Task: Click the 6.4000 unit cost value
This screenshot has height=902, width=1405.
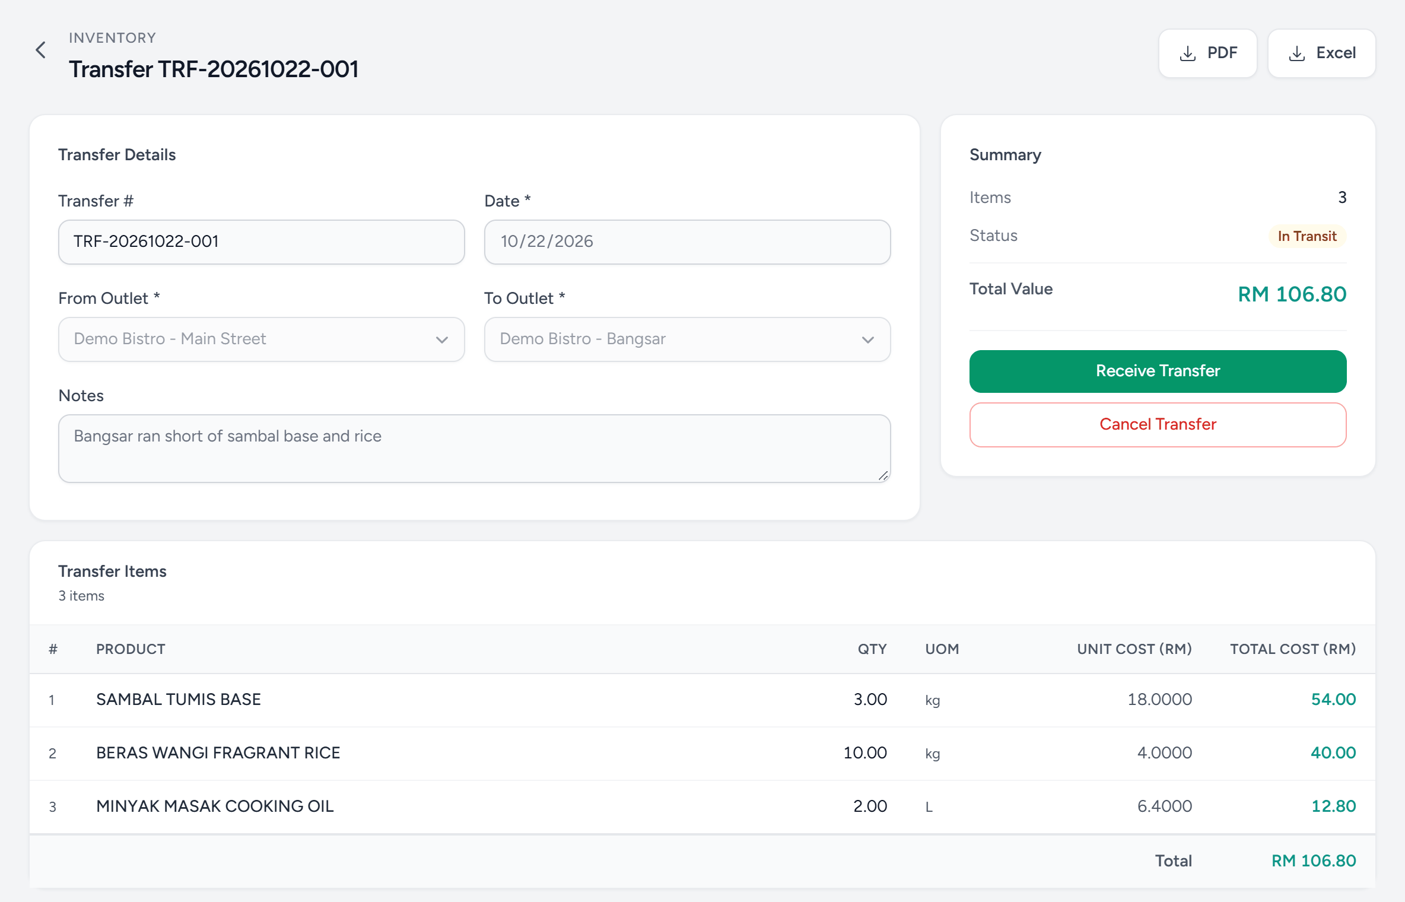Action: click(x=1164, y=806)
